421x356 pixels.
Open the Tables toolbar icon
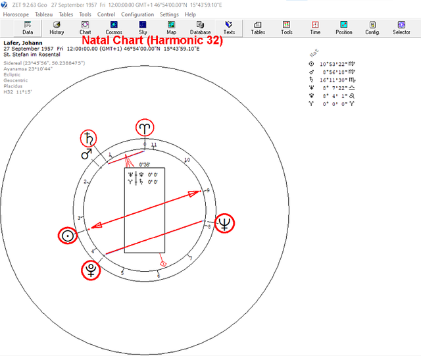[258, 28]
